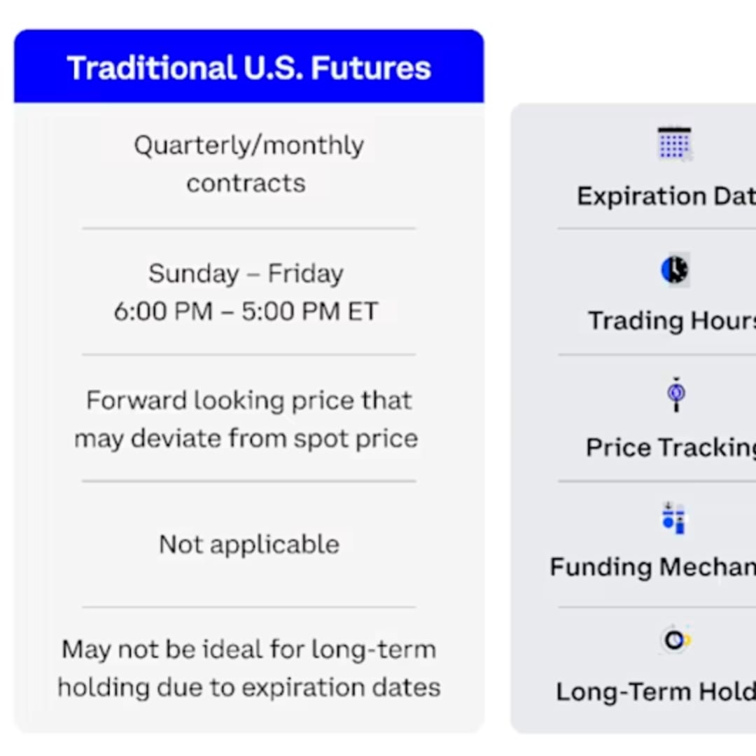Select the Funding Mechanism label
The width and height of the screenshot is (756, 756).
click(x=652, y=567)
